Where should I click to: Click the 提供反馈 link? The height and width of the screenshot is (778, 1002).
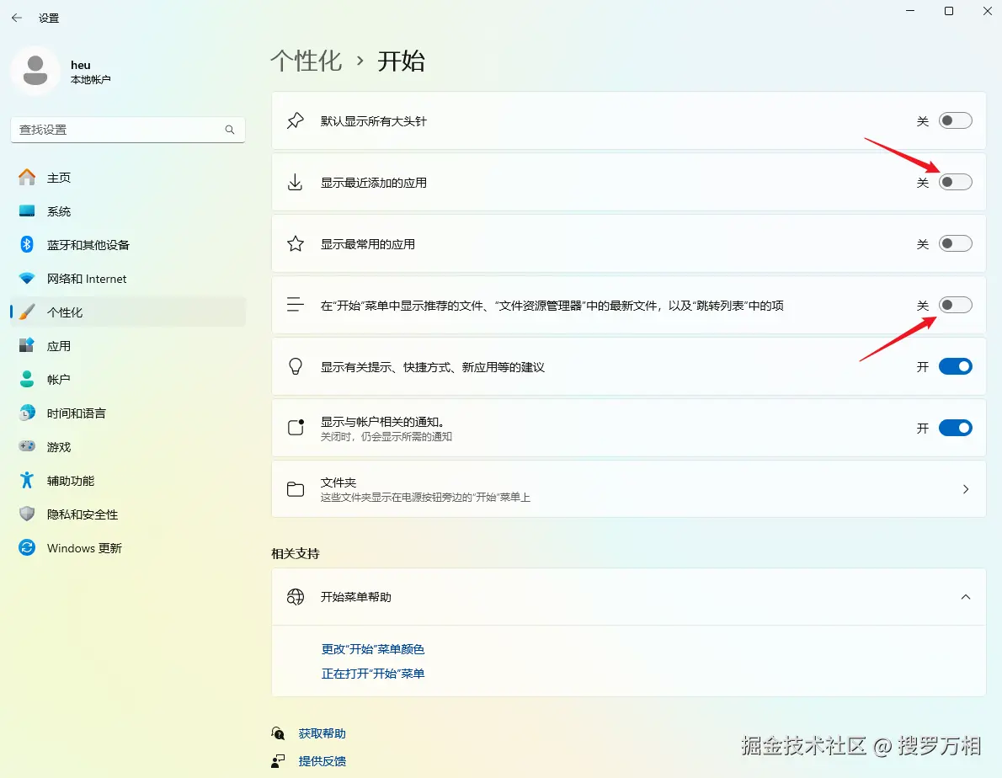tap(322, 761)
